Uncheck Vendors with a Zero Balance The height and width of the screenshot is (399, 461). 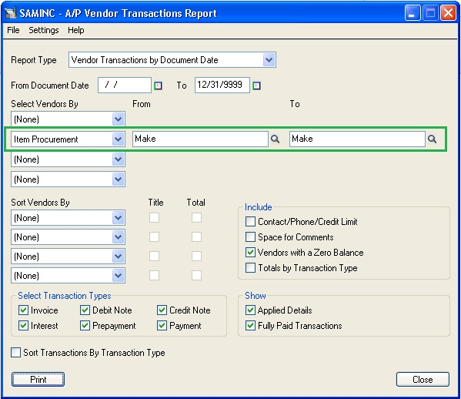point(250,252)
